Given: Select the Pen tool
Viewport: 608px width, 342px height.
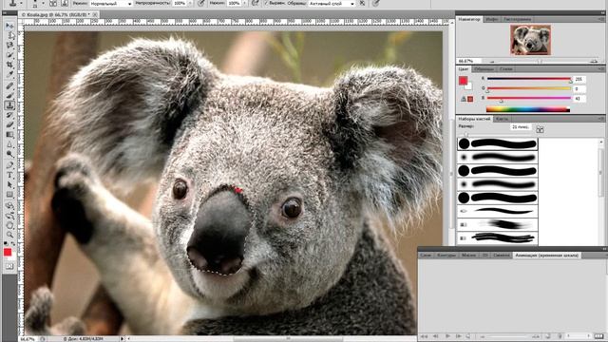Looking at the screenshot, I should 9,165.
